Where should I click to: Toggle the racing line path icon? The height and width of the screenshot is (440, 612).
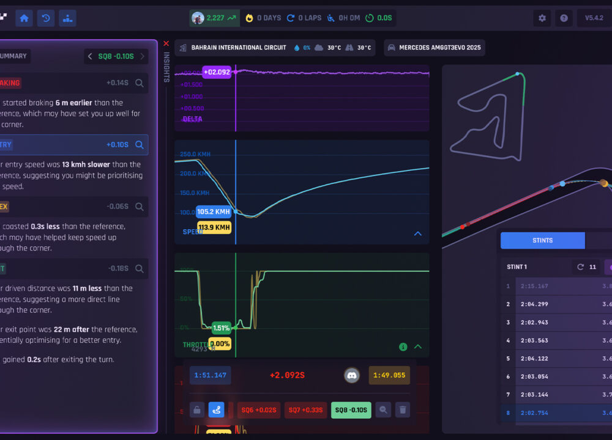click(217, 410)
